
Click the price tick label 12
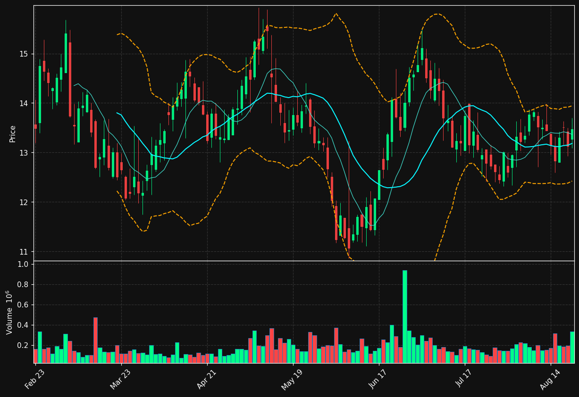[24, 202]
